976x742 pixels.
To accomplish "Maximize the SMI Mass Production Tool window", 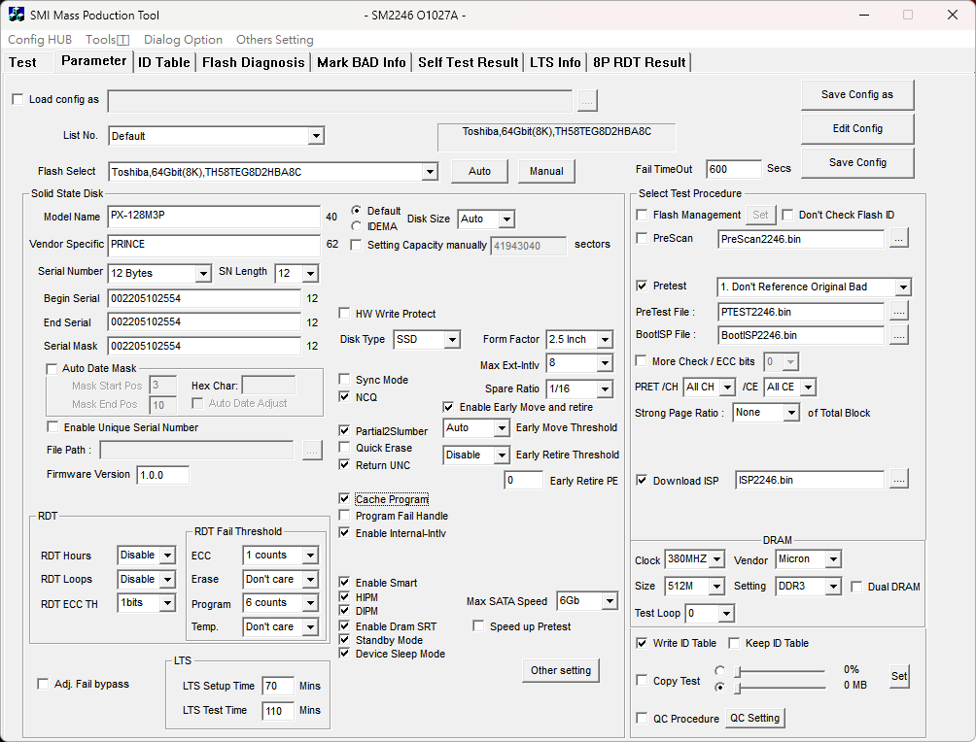I will 908,15.
